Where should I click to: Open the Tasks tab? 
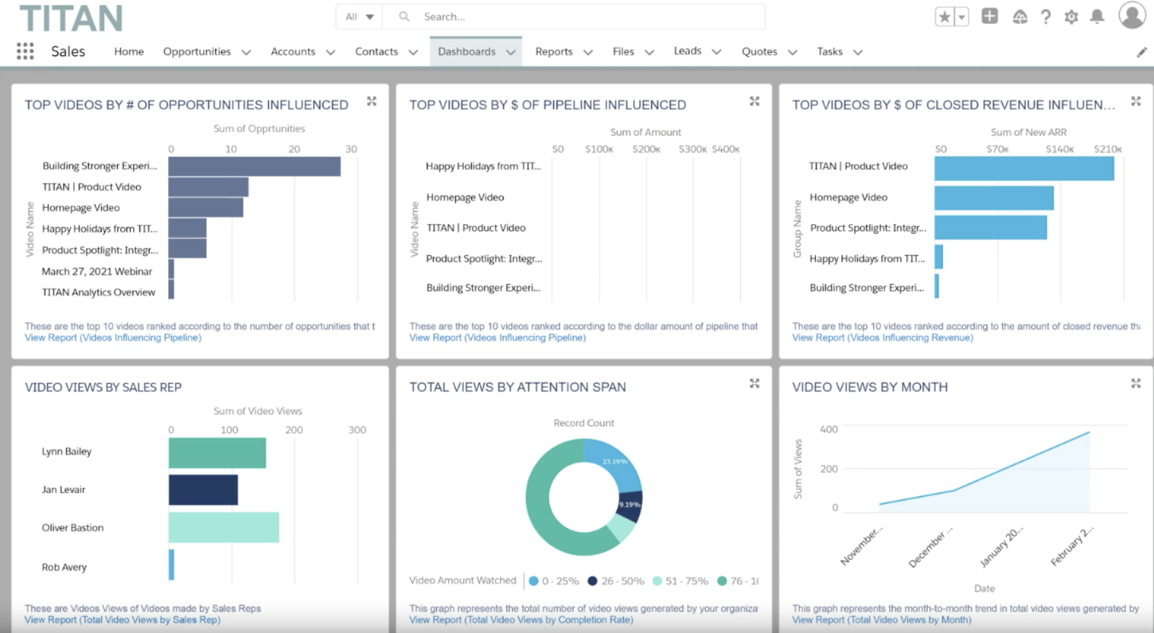coord(830,51)
